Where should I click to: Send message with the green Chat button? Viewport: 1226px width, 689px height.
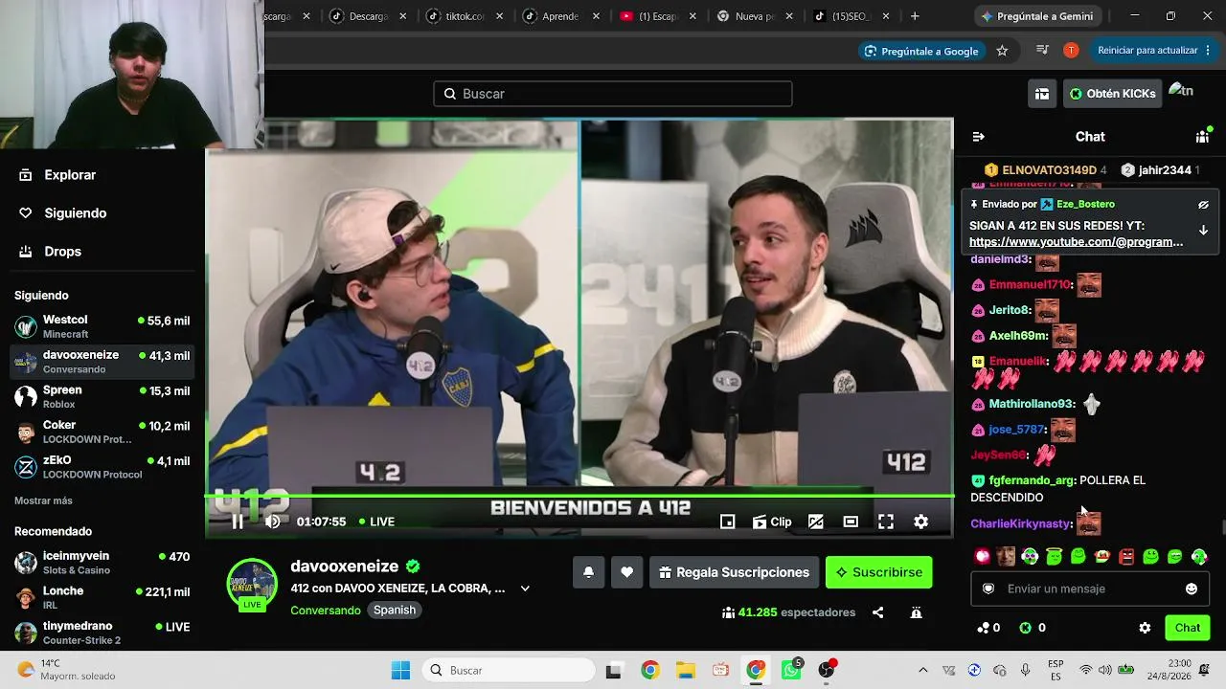(1188, 628)
